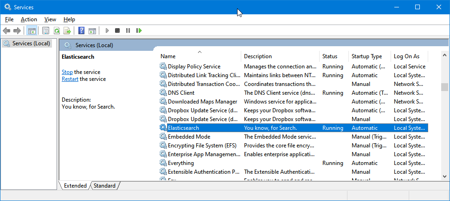The image size is (450, 201).
Task: Open the File menu
Action: 9,19
